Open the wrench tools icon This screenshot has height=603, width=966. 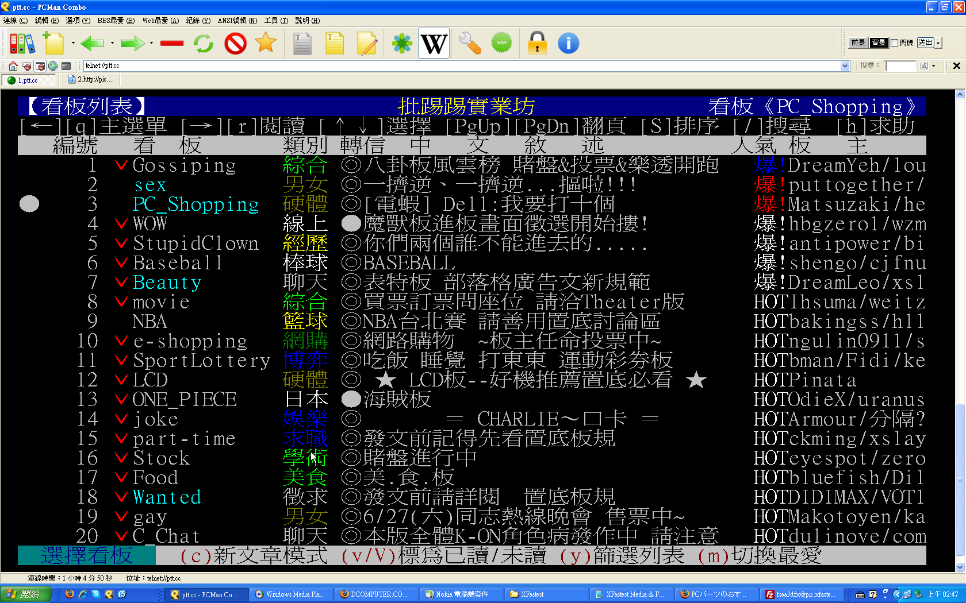[x=470, y=43]
